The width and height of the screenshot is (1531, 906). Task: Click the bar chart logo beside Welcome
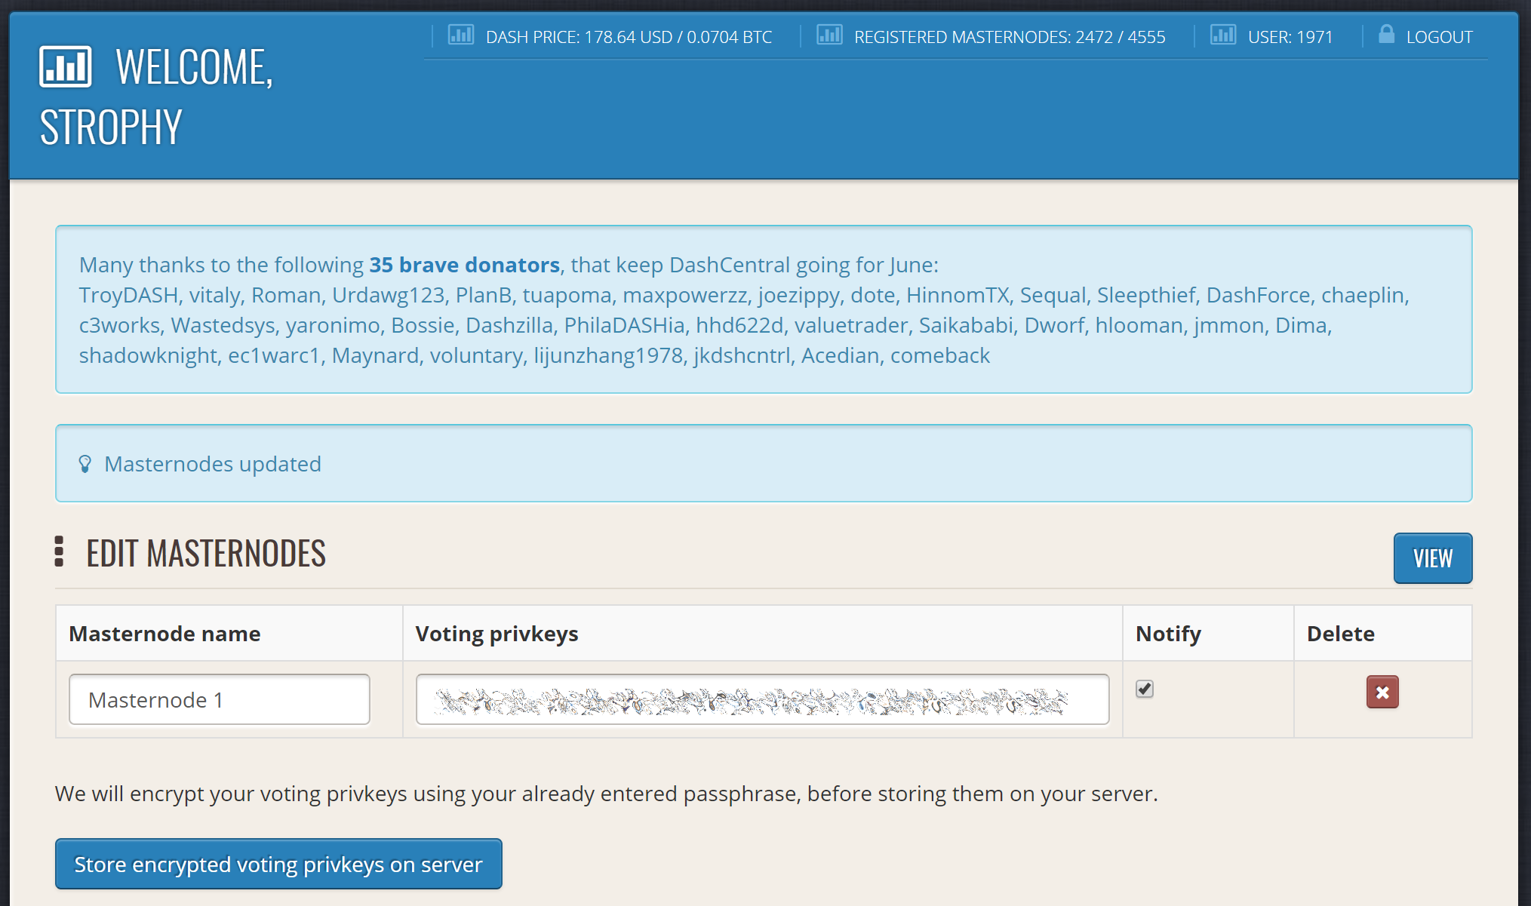66,67
